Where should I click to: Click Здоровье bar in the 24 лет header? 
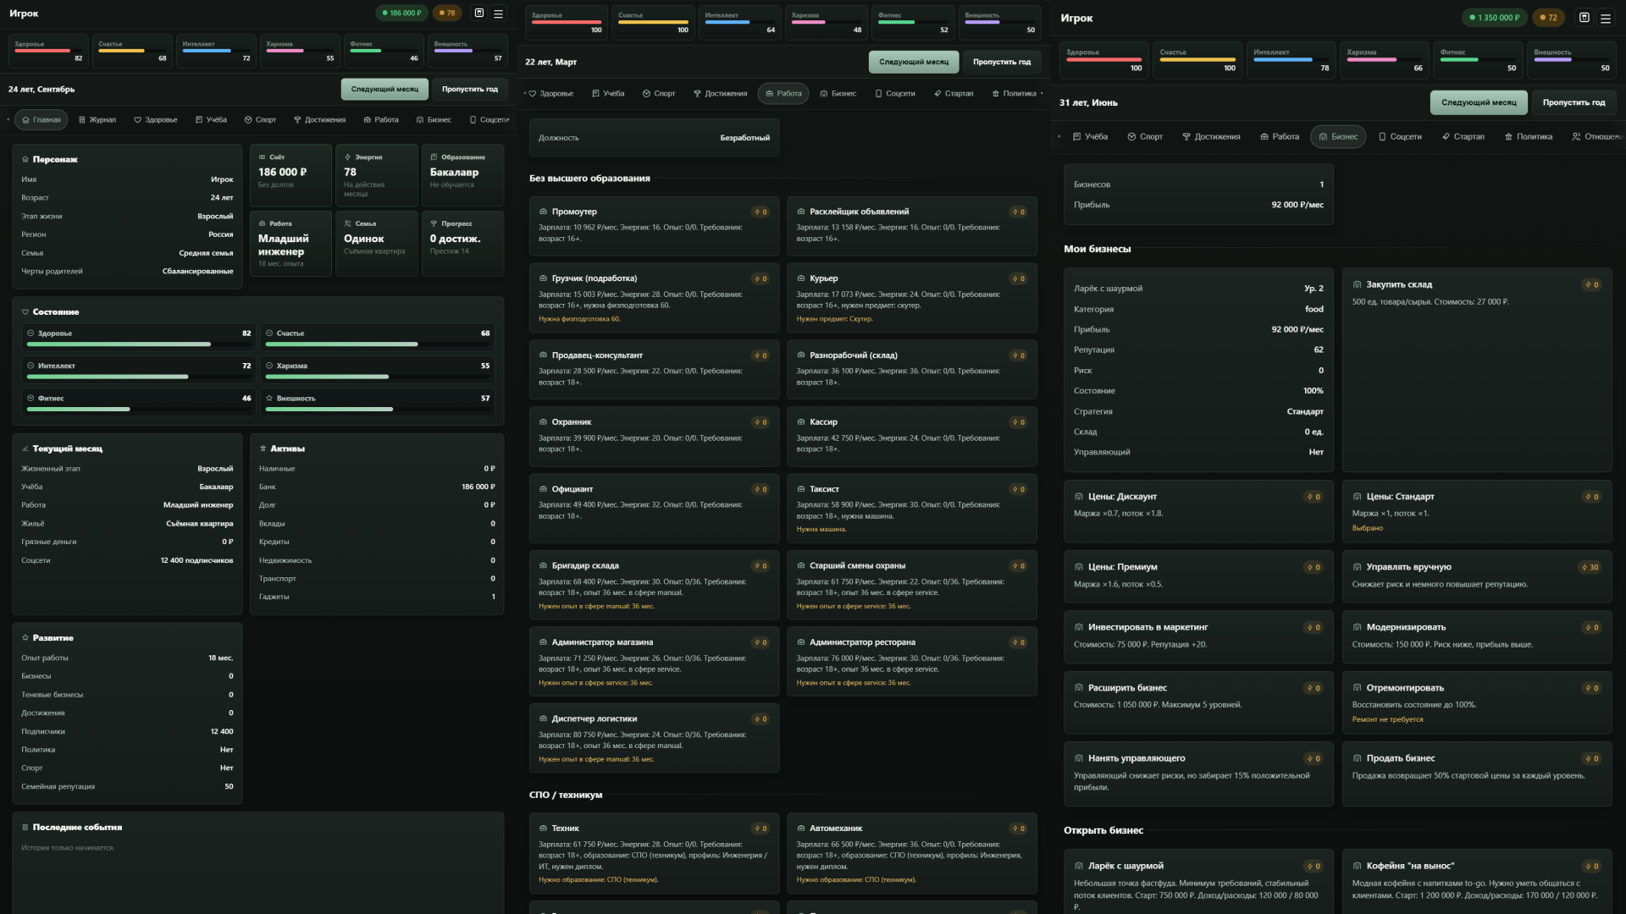point(48,51)
